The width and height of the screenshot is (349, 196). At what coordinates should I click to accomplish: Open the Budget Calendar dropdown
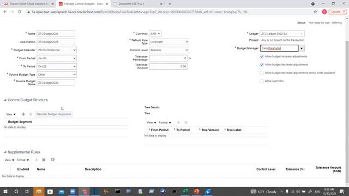pos(57,50)
